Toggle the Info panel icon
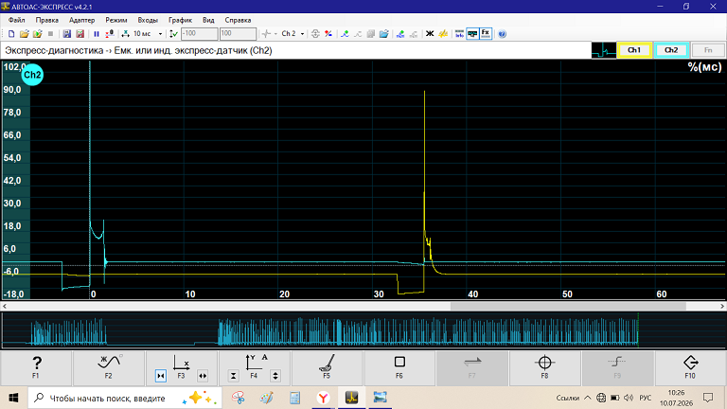Screen dimensions: 727x409 click(x=459, y=34)
